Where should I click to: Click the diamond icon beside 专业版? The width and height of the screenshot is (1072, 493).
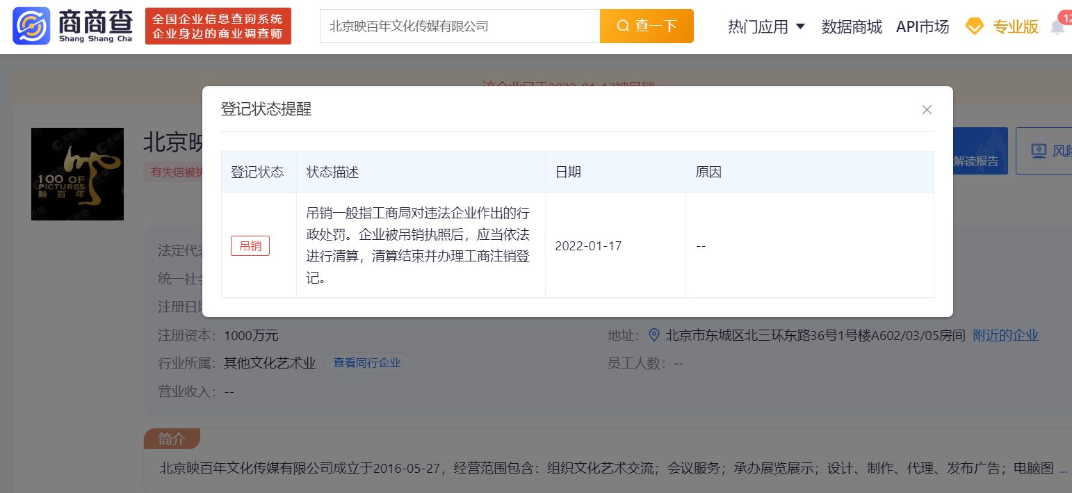975,27
